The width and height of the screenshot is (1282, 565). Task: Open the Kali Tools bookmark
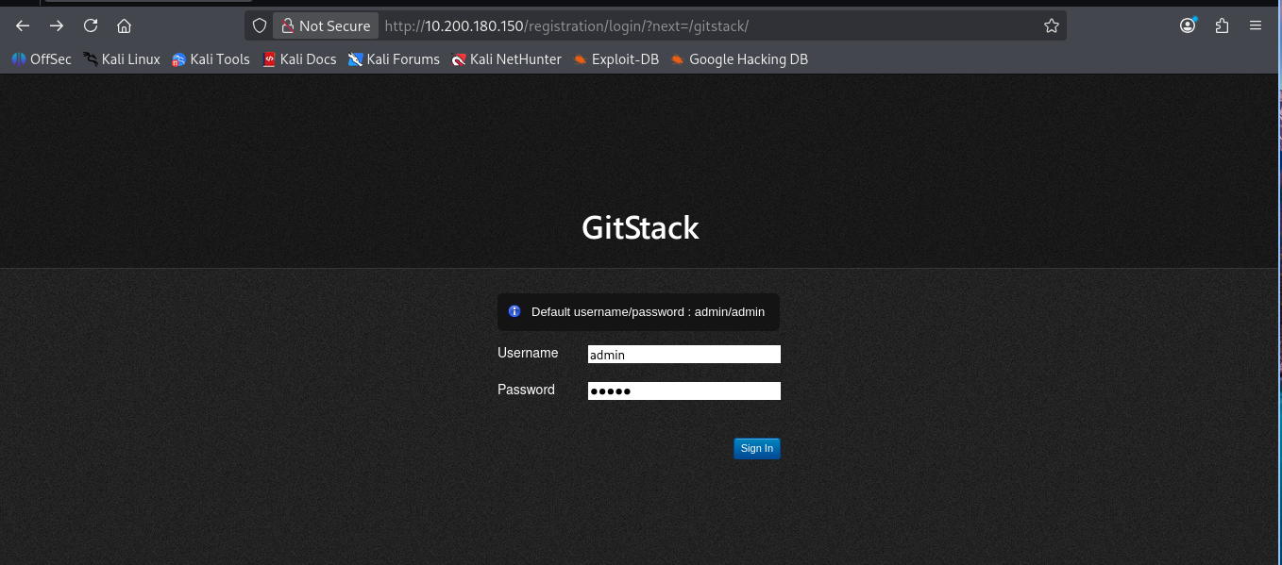tap(211, 58)
